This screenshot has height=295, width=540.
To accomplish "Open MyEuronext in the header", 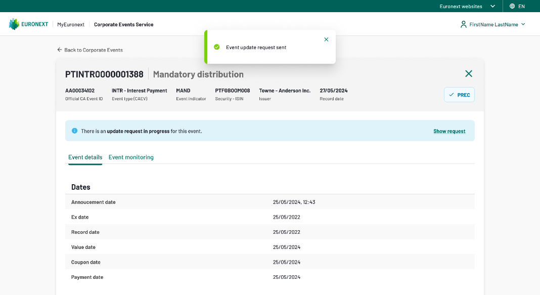I will pos(71,24).
